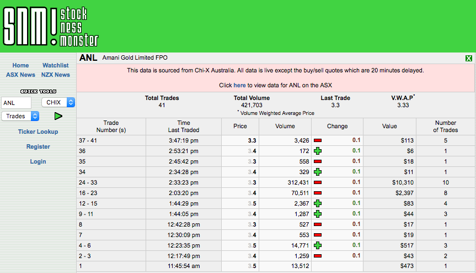Click the 12:42:28 pm time cell
This screenshot has width=476, height=273.
[184, 224]
